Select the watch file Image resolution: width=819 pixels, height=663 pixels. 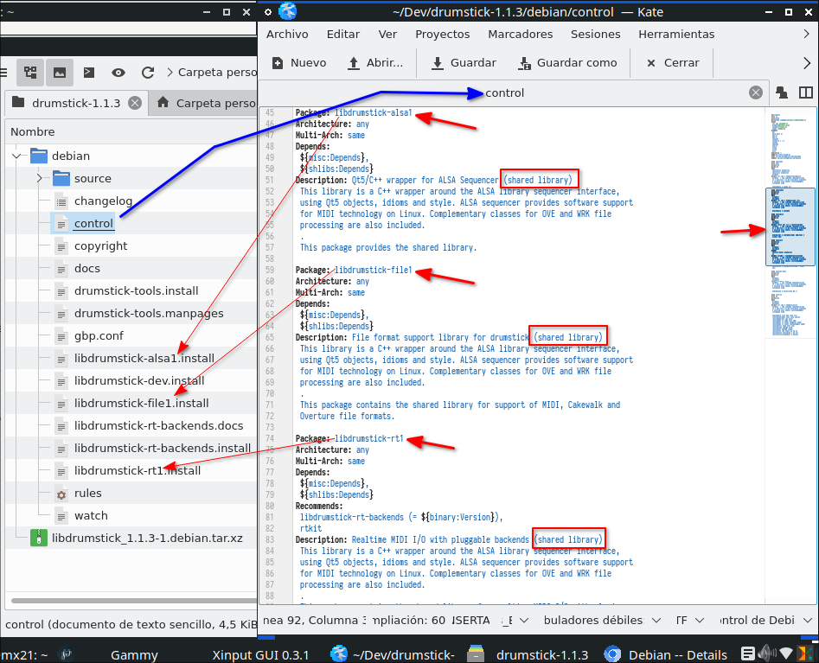point(91,516)
